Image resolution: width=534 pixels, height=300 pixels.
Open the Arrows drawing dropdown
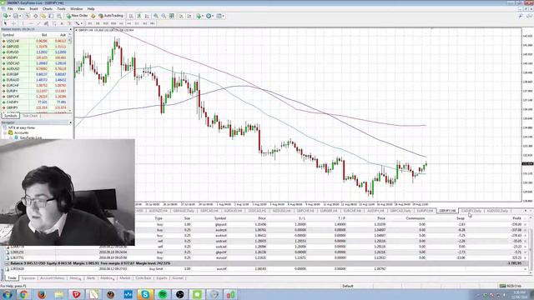tap(78, 23)
